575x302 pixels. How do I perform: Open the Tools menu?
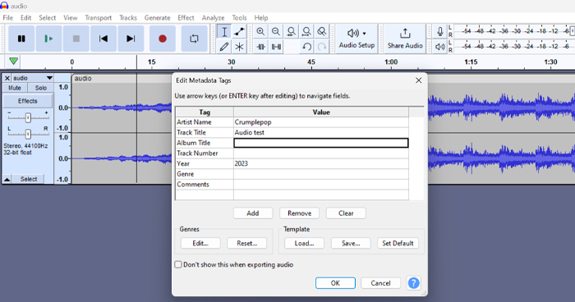(x=239, y=17)
